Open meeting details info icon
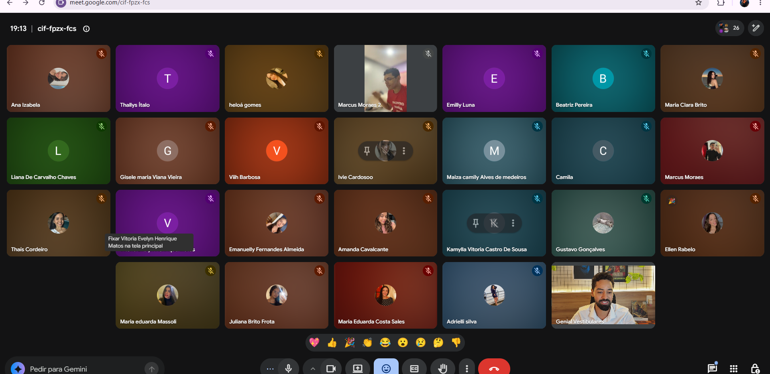 coord(86,28)
